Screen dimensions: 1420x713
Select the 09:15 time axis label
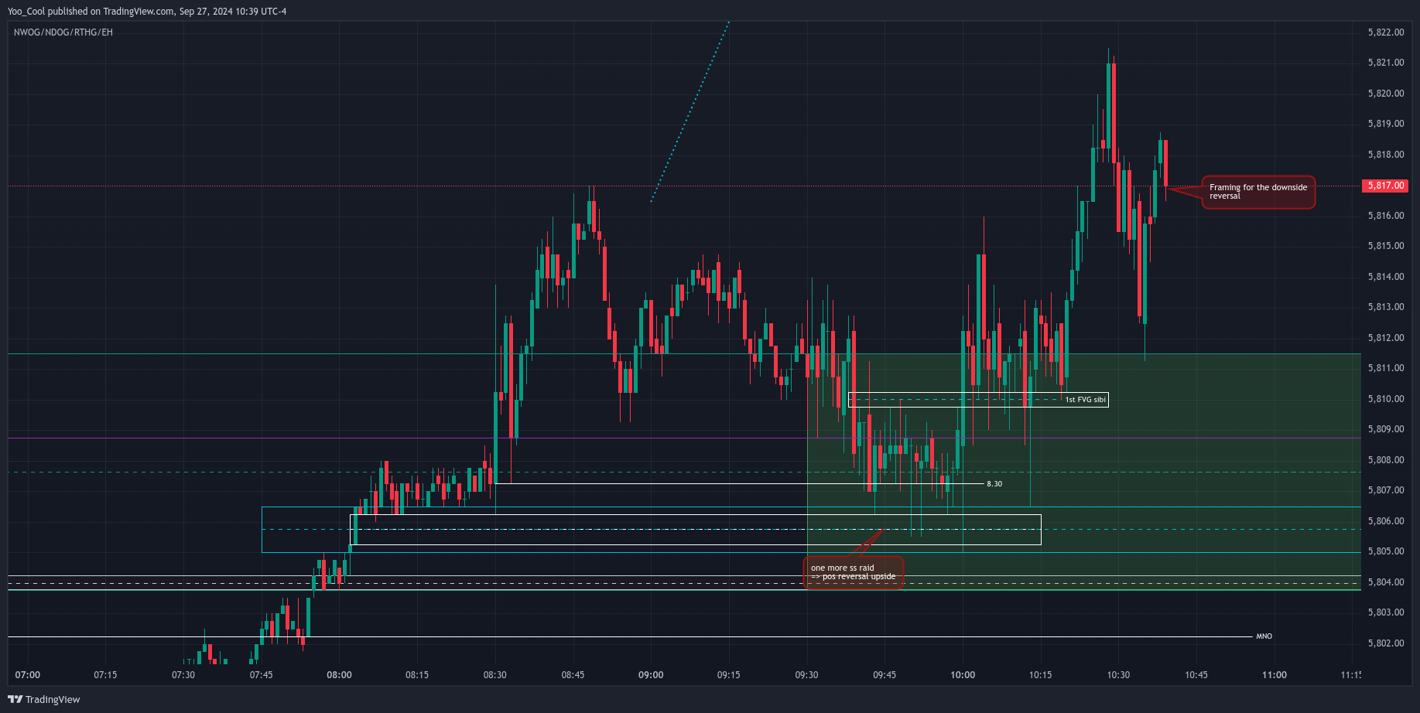click(729, 675)
